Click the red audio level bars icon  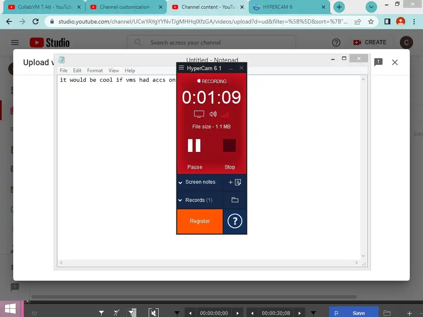[225, 115]
